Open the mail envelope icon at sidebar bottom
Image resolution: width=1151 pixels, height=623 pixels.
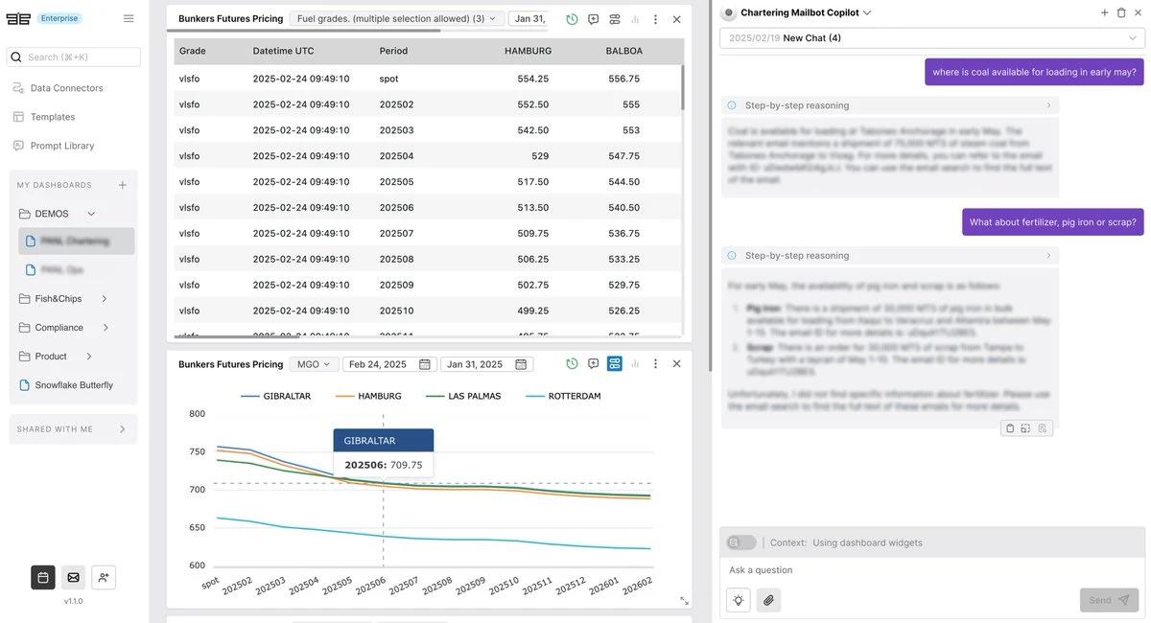(73, 577)
